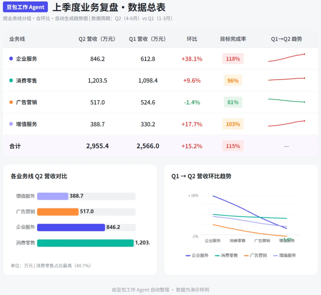Click the 企业服务 x-axis label in line chart
This screenshot has width=321, height=295.
click(213, 241)
